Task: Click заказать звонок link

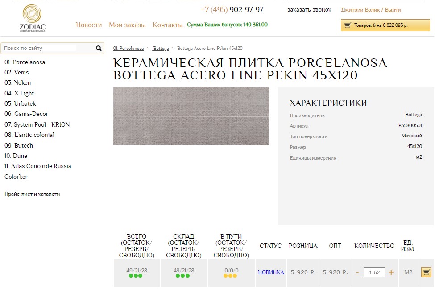Action: click(309, 10)
